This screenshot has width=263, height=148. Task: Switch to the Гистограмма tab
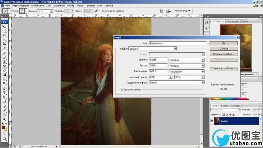[233, 21]
